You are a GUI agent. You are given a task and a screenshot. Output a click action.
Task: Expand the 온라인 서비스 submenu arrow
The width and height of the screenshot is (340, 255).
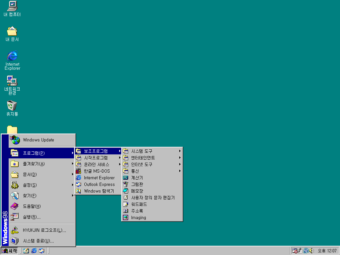coord(120,164)
